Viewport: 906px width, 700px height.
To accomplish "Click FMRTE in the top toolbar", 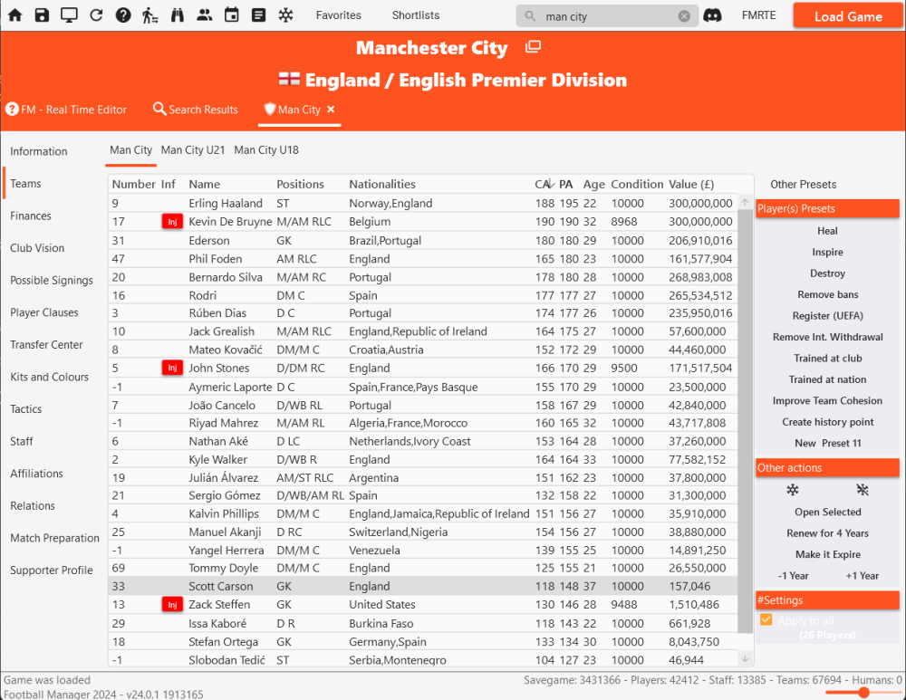I will 759,15.
